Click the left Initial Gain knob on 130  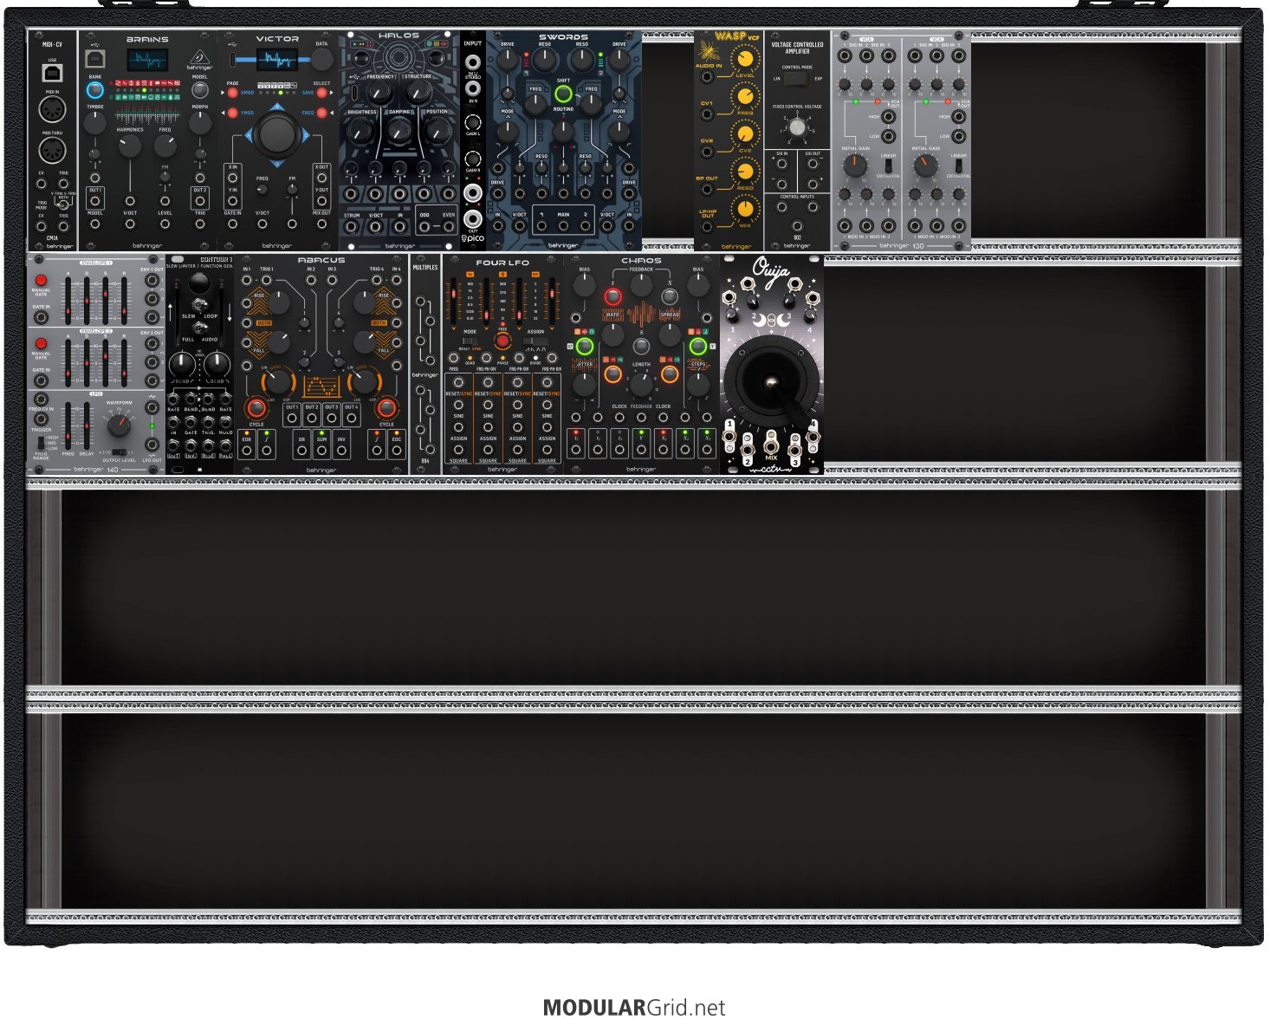[855, 165]
